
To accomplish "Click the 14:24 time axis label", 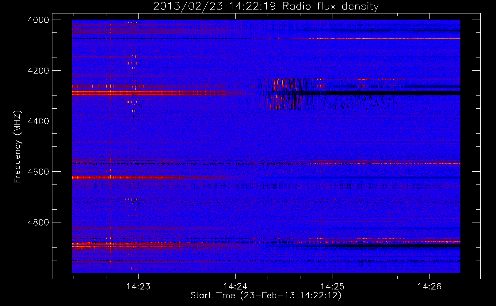I will [235, 286].
